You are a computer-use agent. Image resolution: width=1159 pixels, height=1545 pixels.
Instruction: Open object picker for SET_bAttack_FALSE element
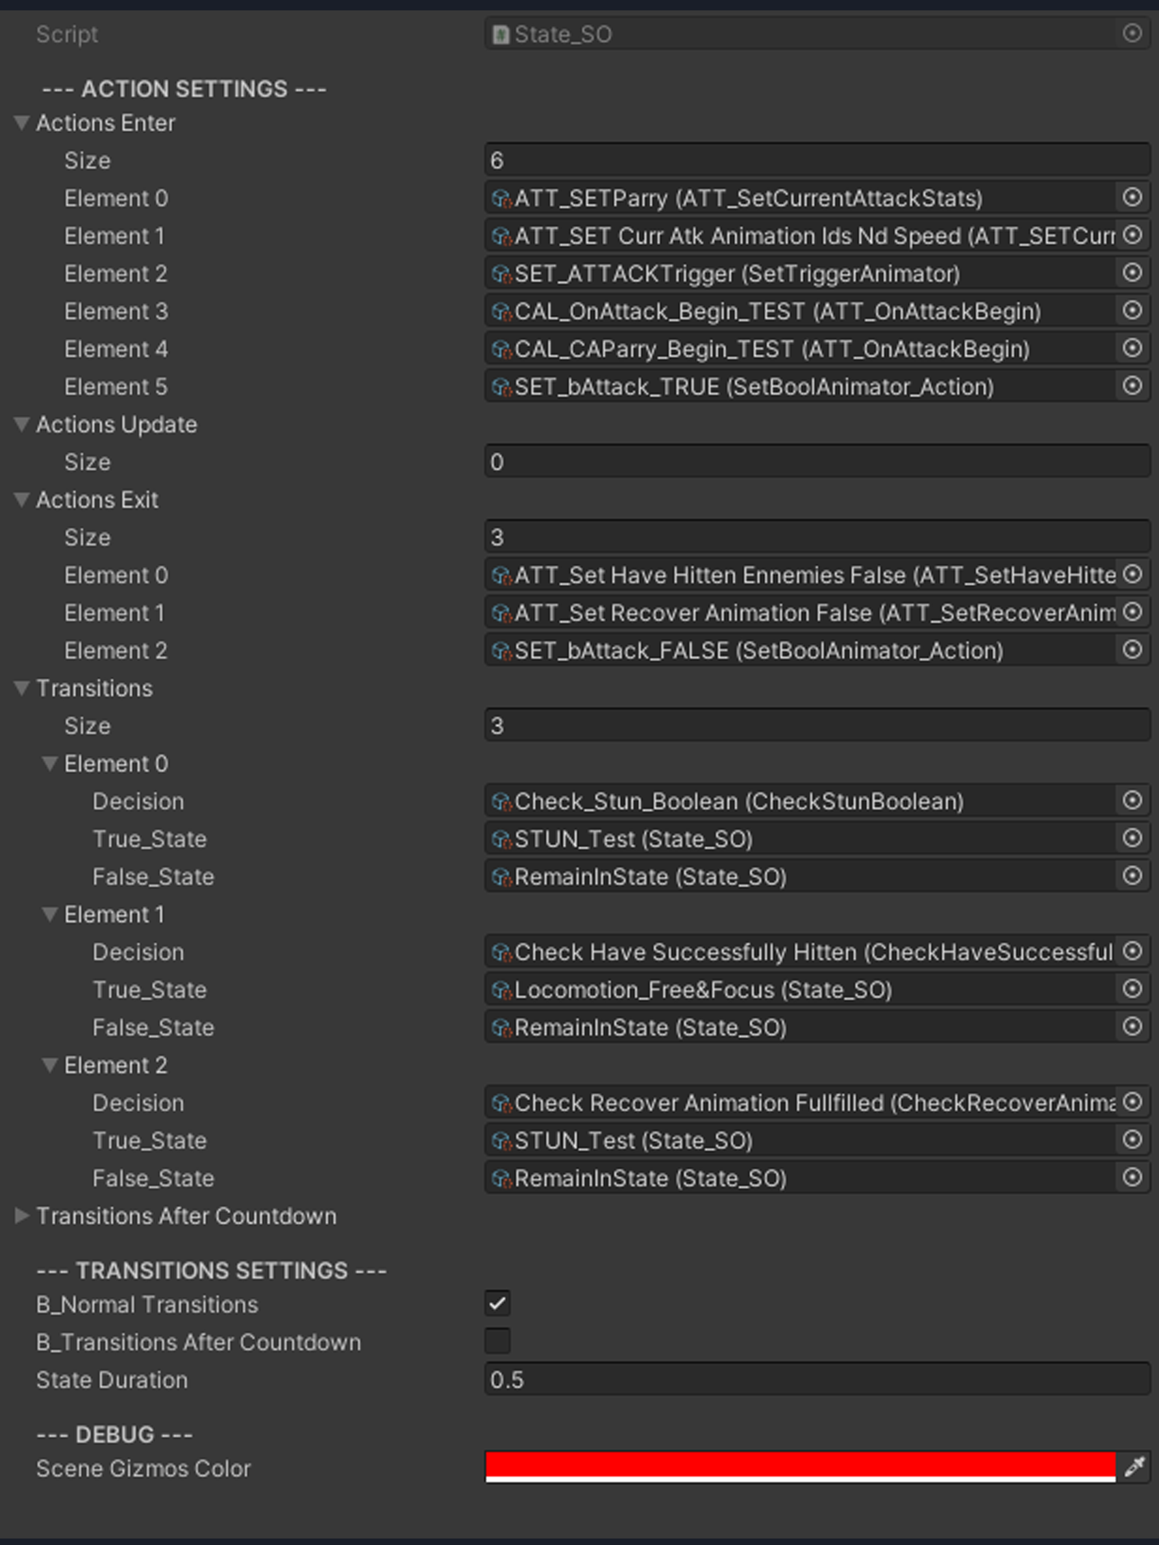coord(1132,650)
